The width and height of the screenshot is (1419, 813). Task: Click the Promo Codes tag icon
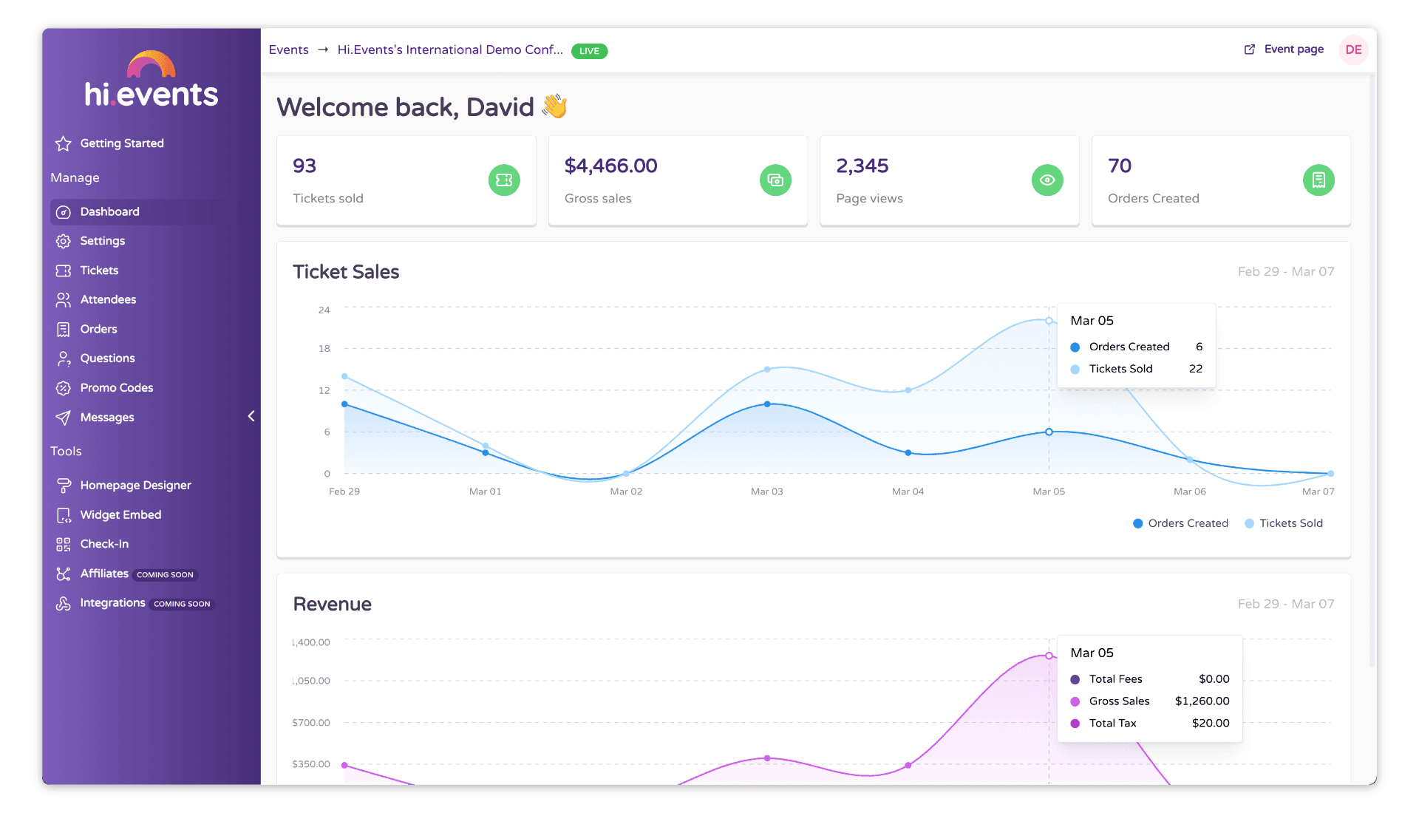coord(64,387)
